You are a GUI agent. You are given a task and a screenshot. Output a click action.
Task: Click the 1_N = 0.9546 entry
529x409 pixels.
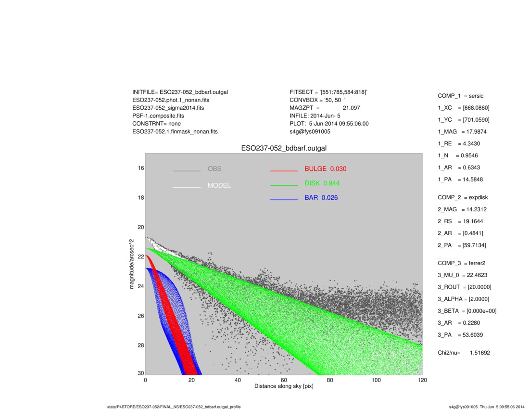pos(458,155)
